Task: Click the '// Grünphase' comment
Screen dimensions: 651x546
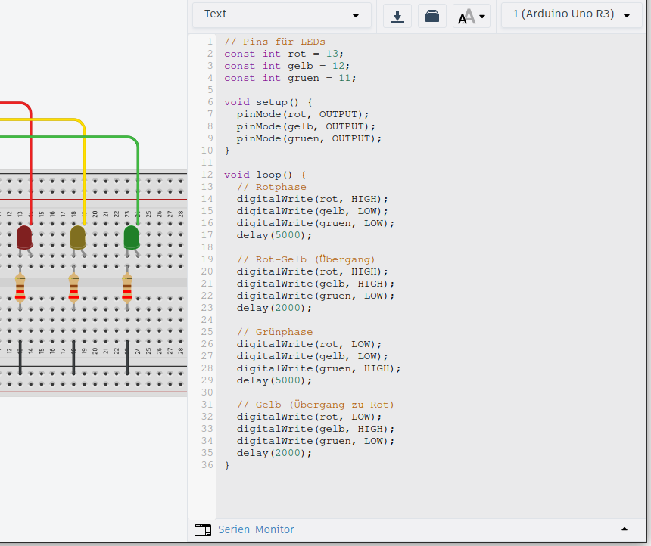Action: point(275,332)
